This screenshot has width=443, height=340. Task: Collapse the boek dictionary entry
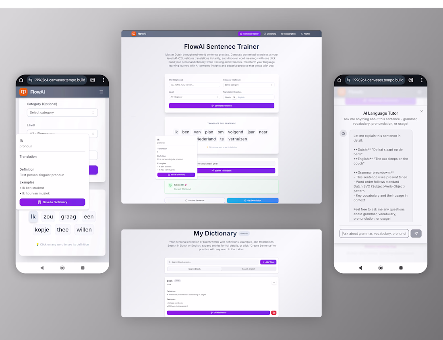coord(274,282)
